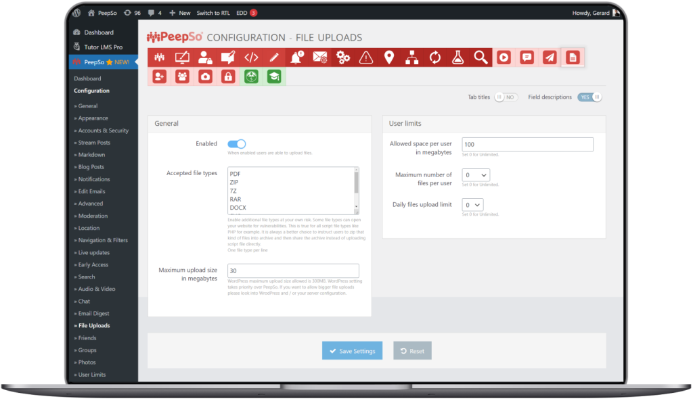Open Accounts & Security user-lock icon
Image resolution: width=693 pixels, height=403 pixels.
click(205, 57)
